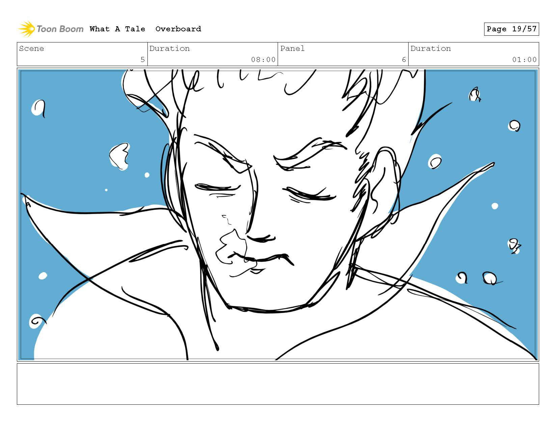556x430 pixels.
Task: Click scene duration value '08:00'
Action: 263,60
